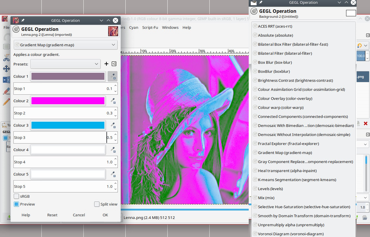Viewport: 370px width, 237px height.
Task: Pick Colour 1 with its eyedropper icon
Action: [113, 76]
